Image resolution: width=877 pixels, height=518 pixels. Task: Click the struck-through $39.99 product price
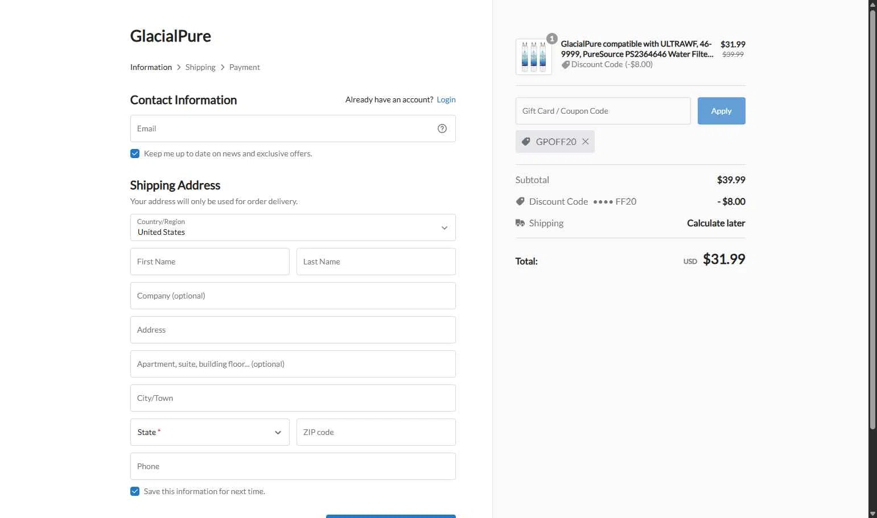(x=733, y=55)
